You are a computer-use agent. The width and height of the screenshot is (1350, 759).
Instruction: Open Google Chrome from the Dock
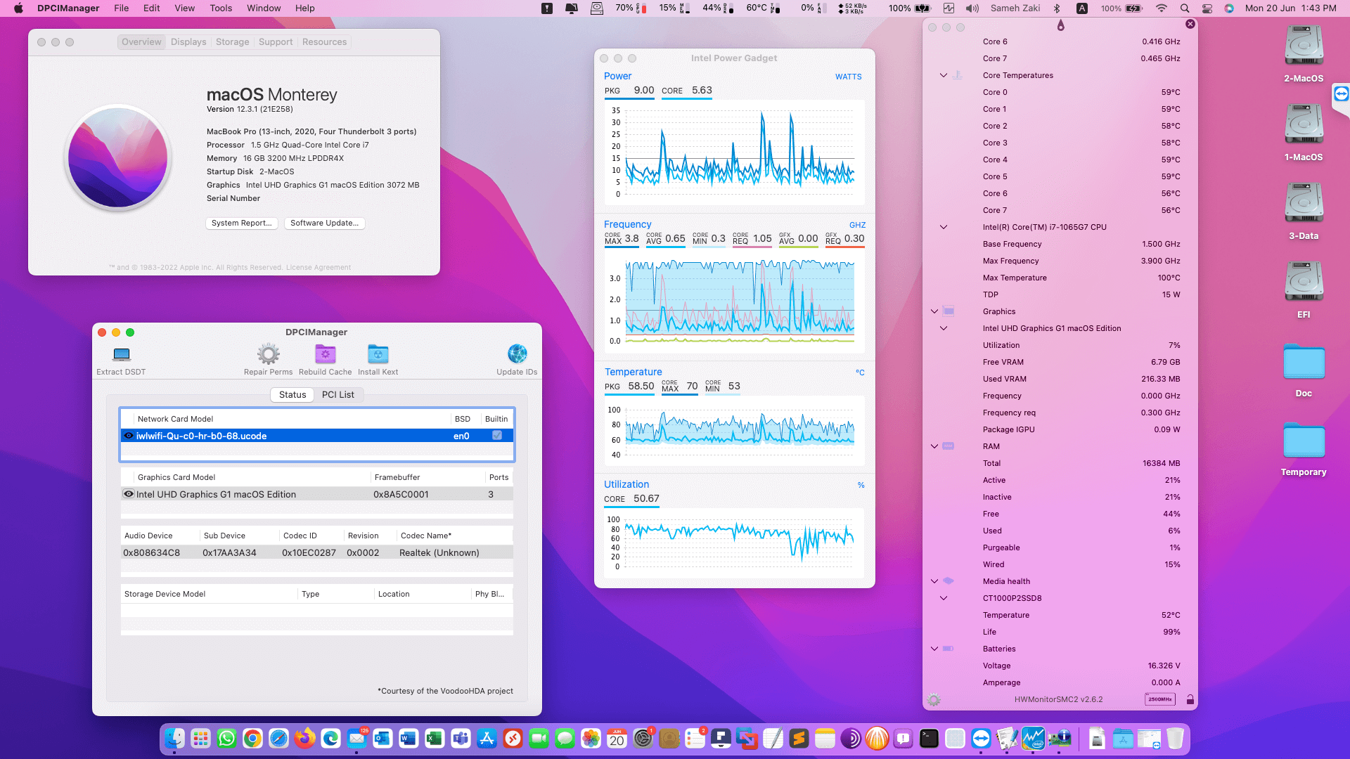252,739
